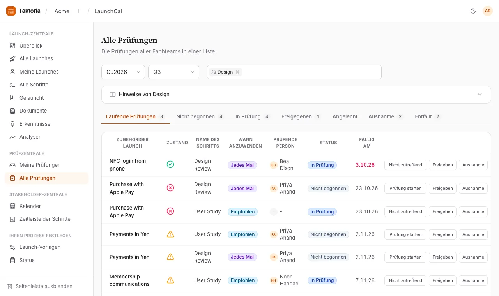Open the Status sidebar item
The image size is (499, 296).
tap(47, 260)
